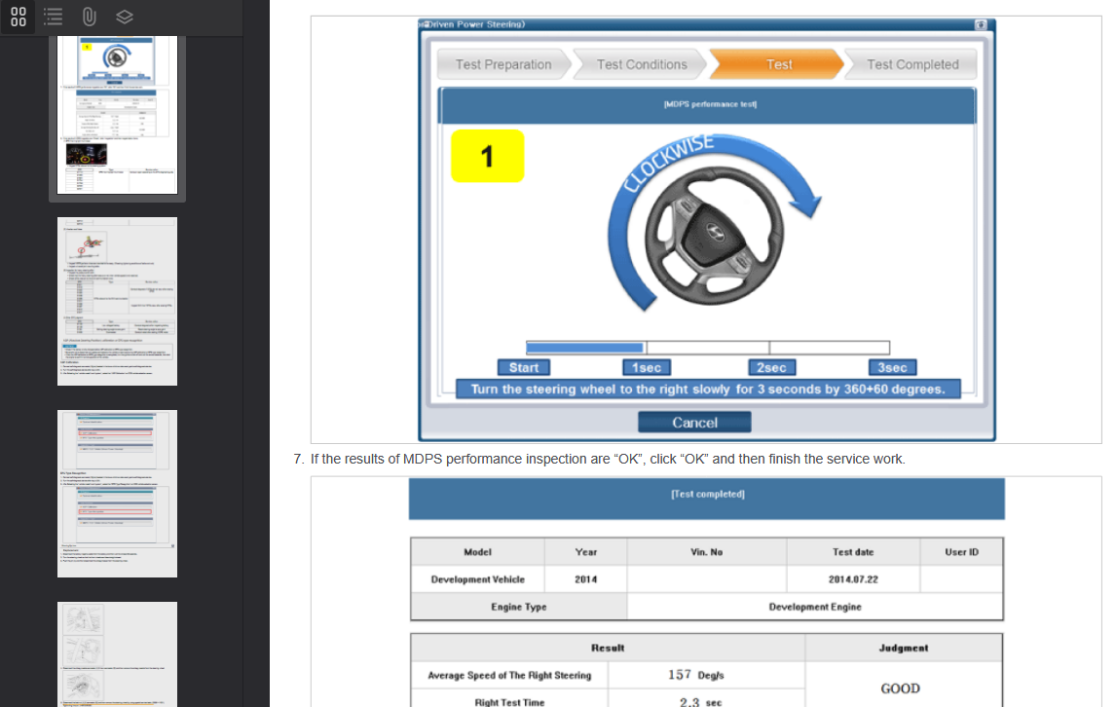Close the MDPS dialog window
This screenshot has width=1116, height=707.
pos(981,24)
